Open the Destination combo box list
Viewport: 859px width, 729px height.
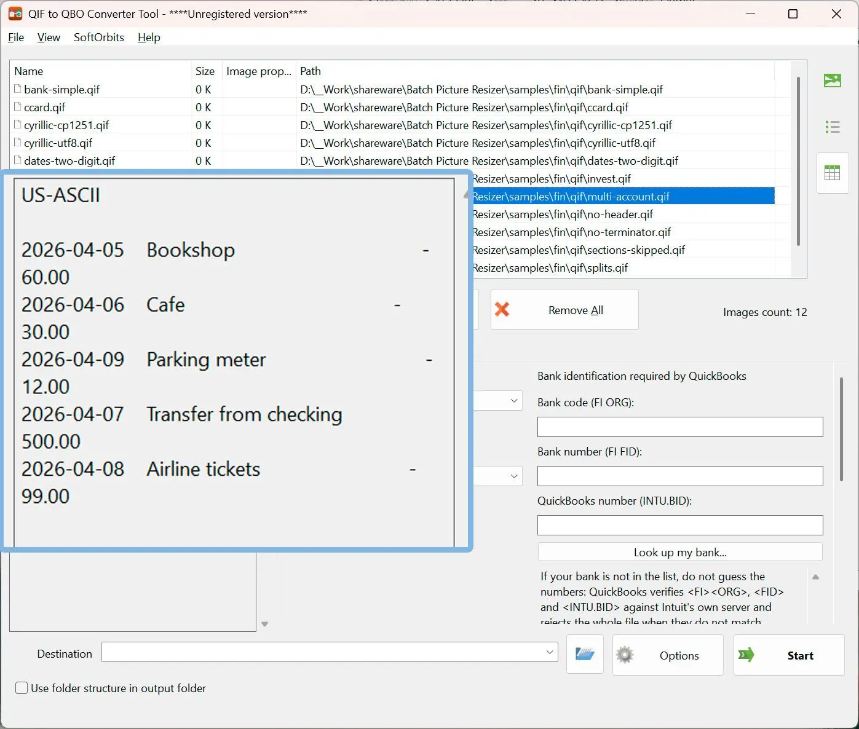pyautogui.click(x=550, y=652)
